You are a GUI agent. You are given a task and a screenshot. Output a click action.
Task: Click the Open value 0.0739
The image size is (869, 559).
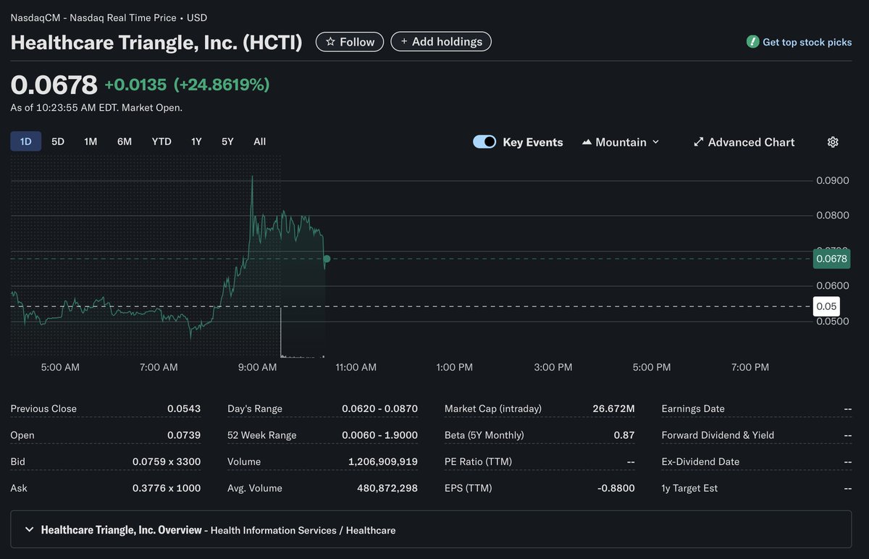click(x=184, y=435)
